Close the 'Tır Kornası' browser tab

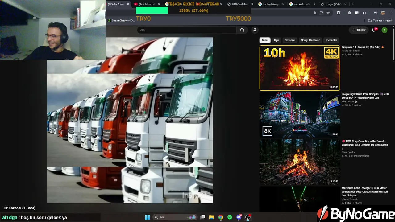click(x=128, y=4)
